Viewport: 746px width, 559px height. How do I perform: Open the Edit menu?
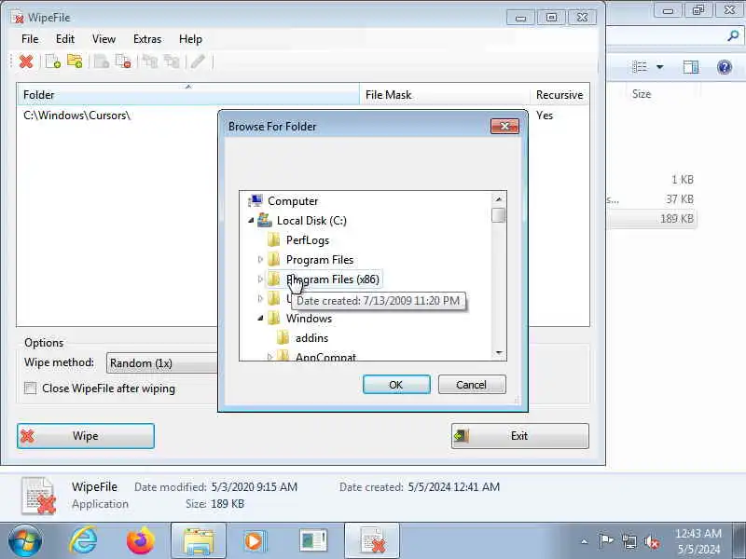click(65, 39)
